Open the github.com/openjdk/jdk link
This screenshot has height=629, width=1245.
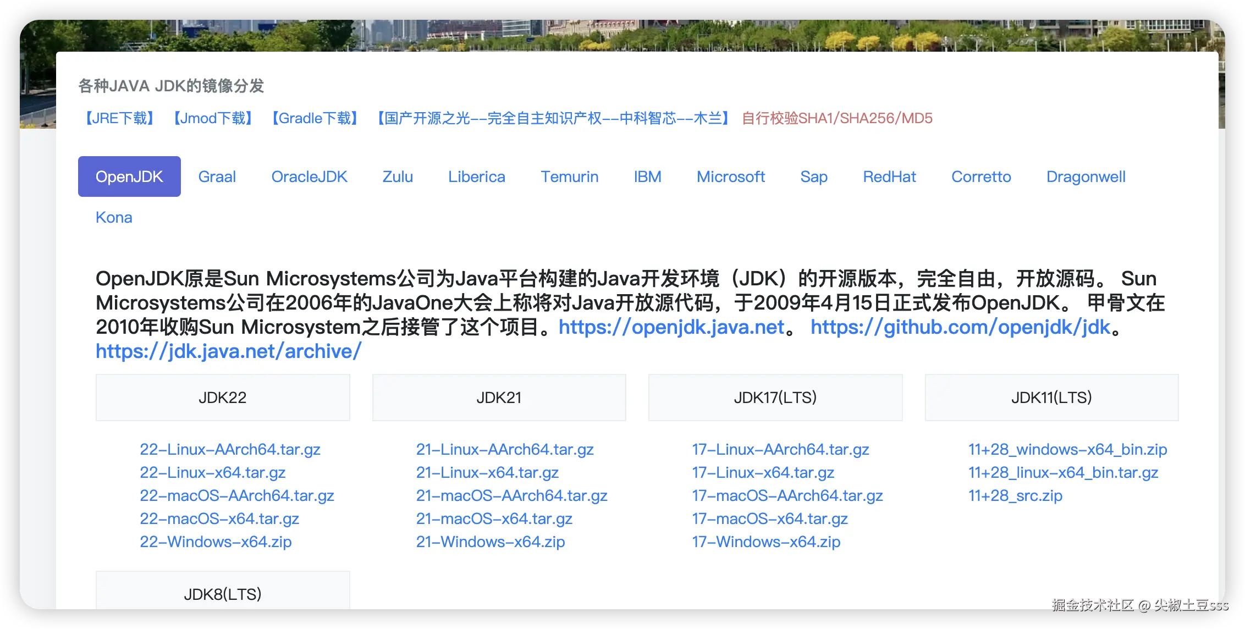(x=960, y=327)
